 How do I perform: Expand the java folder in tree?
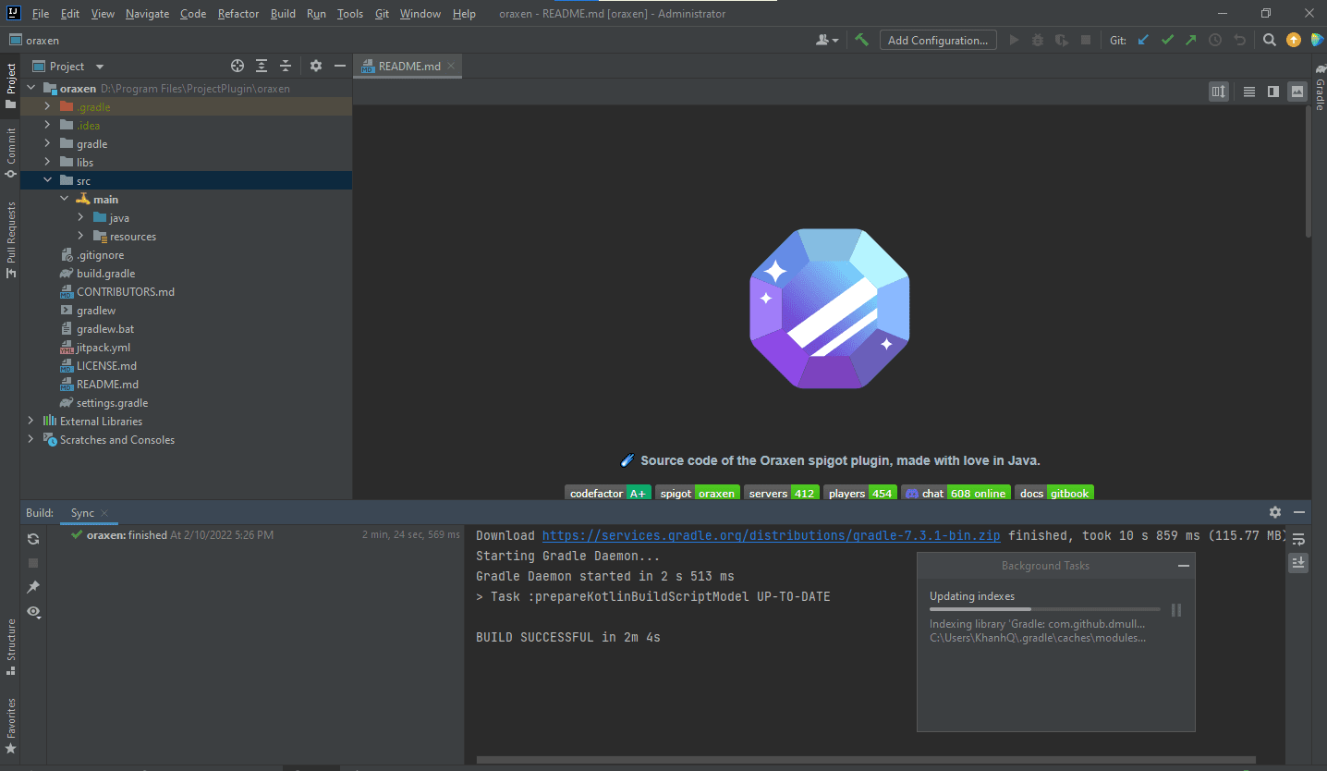click(x=81, y=218)
